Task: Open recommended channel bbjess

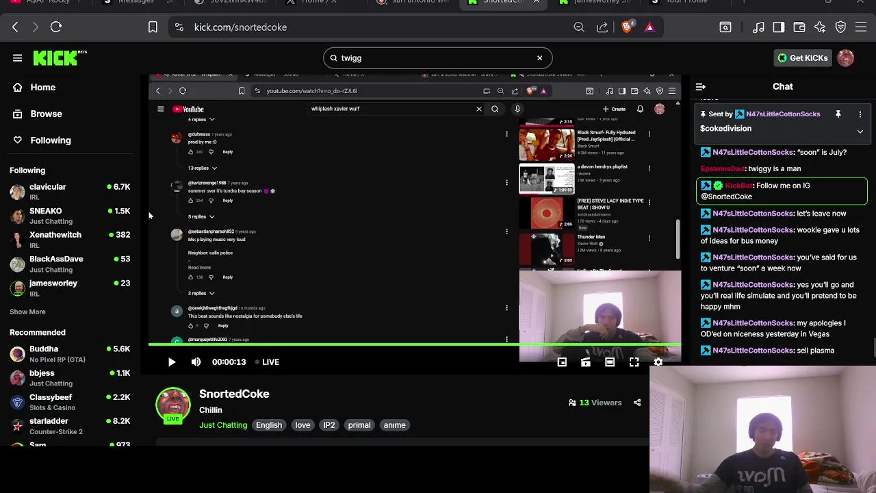Action: pos(70,377)
